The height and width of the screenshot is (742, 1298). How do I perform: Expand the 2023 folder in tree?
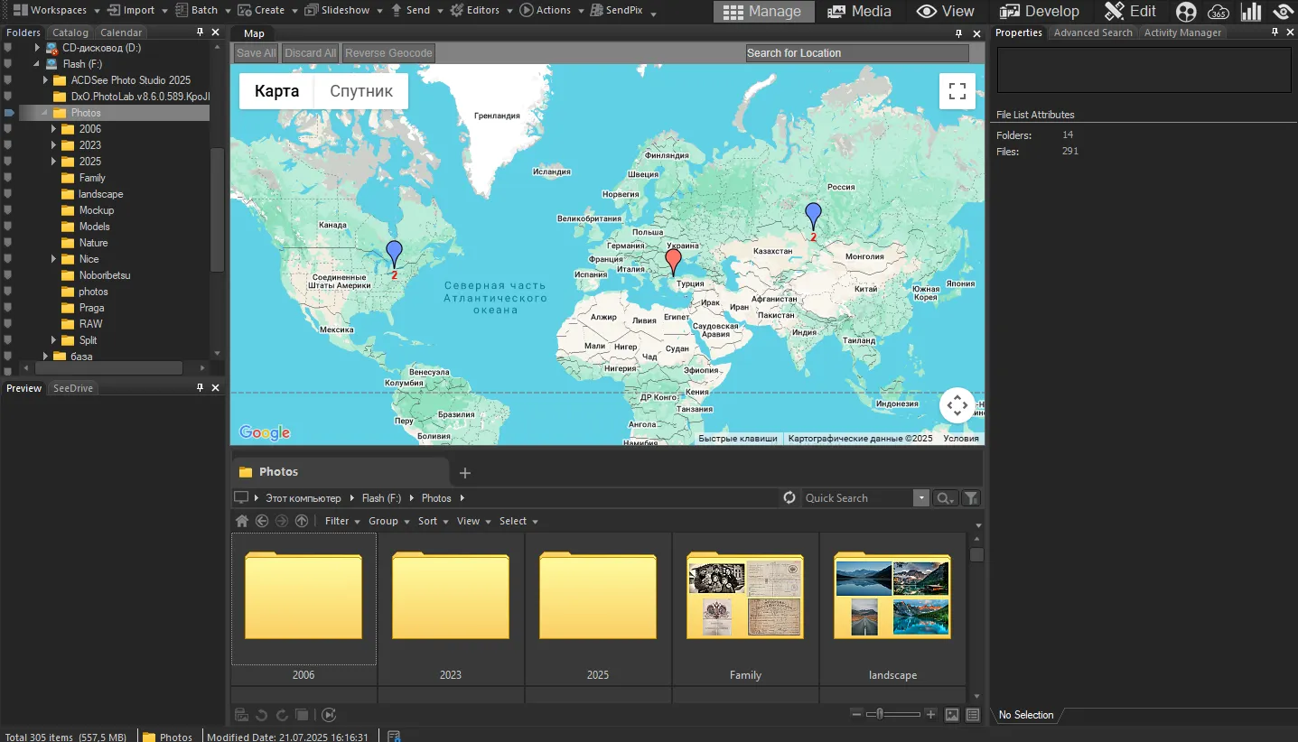point(54,145)
